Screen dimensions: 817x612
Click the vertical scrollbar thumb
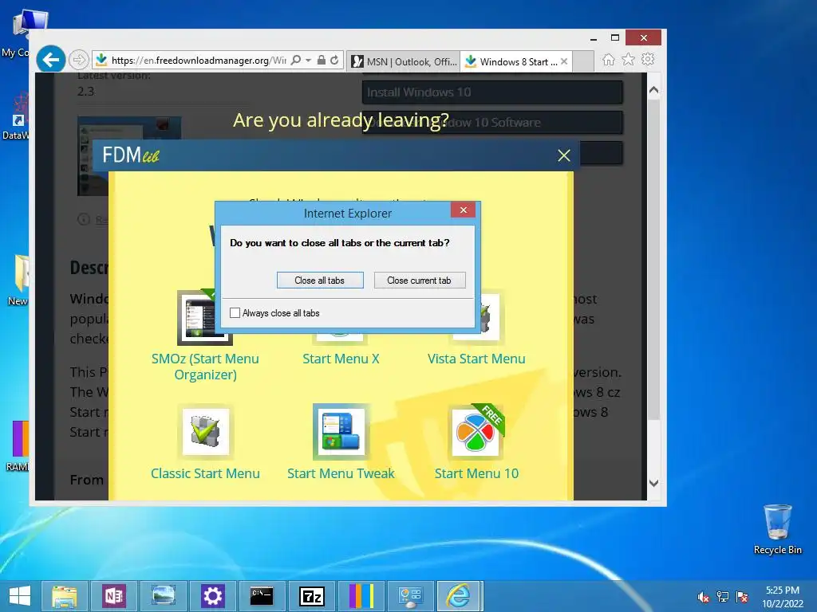[x=654, y=259]
